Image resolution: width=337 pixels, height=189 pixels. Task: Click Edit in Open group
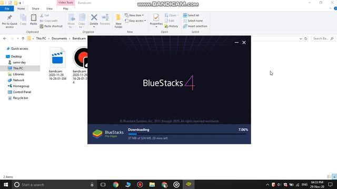(170, 21)
